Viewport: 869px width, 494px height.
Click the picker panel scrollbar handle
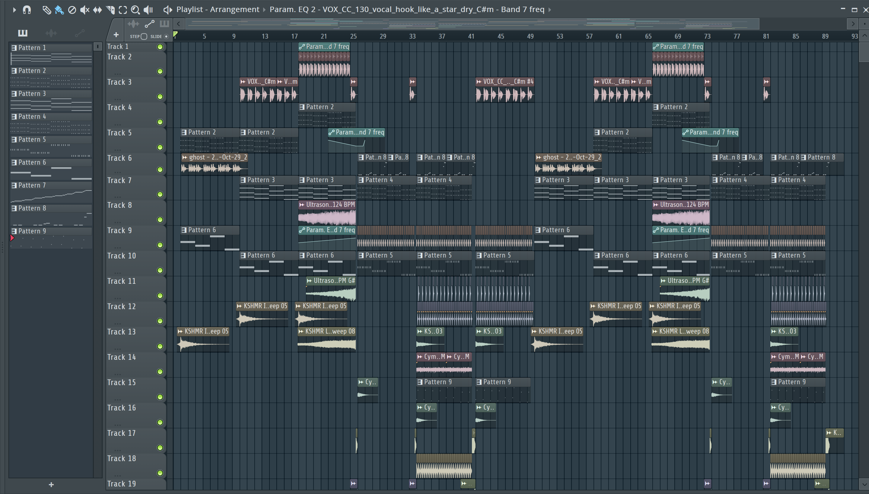98,47
